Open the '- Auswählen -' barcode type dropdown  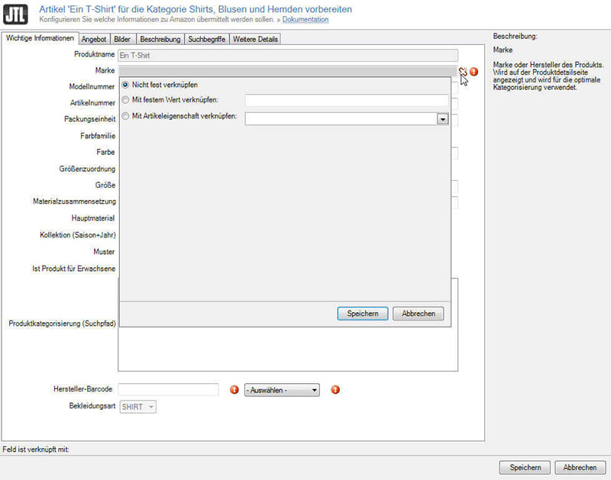[x=282, y=390]
